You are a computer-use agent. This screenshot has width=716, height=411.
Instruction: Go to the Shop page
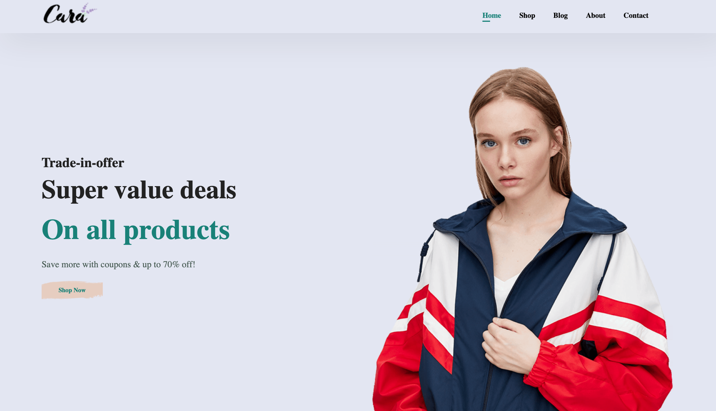(527, 15)
